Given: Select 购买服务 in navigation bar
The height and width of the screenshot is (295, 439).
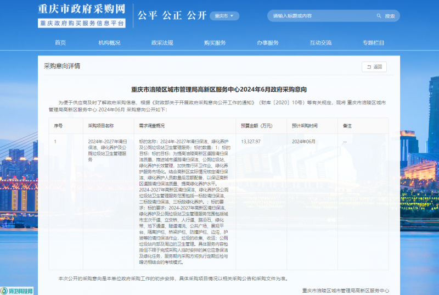Looking at the screenshot, I should coord(215,43).
